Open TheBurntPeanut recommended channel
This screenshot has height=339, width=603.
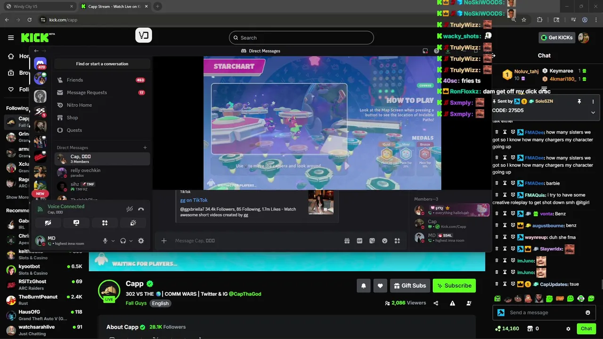pyautogui.click(x=44, y=299)
